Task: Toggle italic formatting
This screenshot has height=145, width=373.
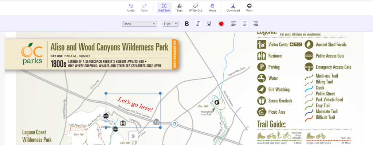Action: pyautogui.click(x=198, y=24)
